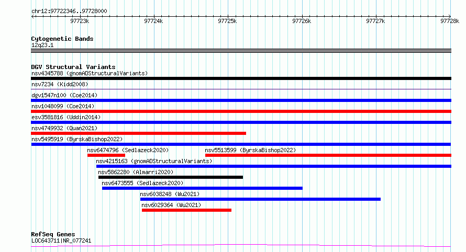
Task: Click the Cytogenetic Bands track heading
Action: click(x=62, y=39)
